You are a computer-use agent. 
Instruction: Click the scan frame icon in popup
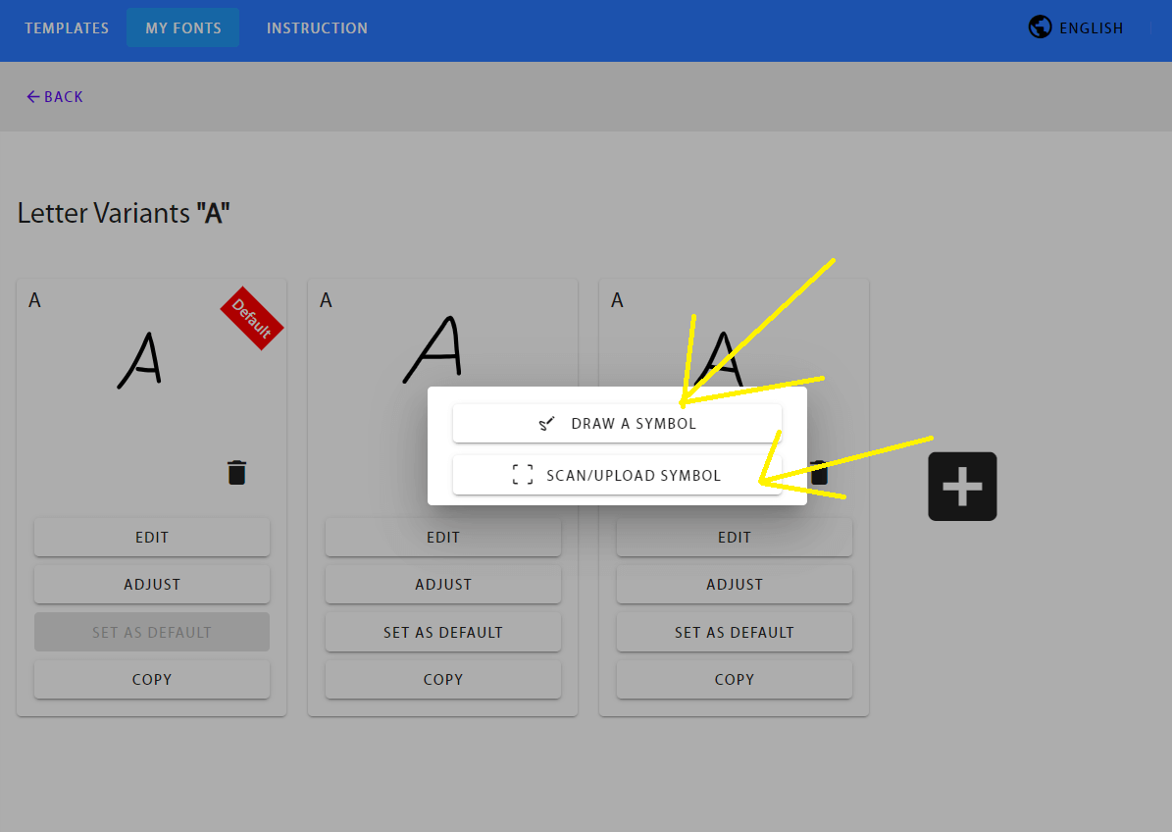pyautogui.click(x=523, y=475)
